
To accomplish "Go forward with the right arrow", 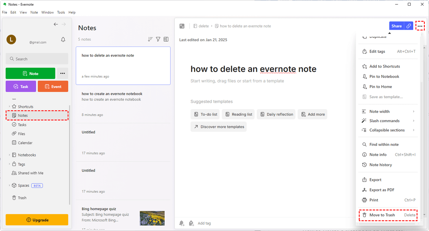I will coord(64,24).
